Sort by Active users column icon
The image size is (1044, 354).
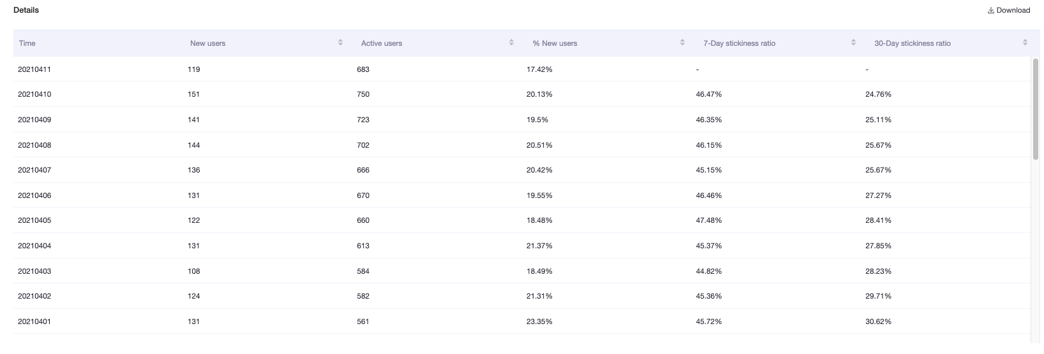[511, 43]
